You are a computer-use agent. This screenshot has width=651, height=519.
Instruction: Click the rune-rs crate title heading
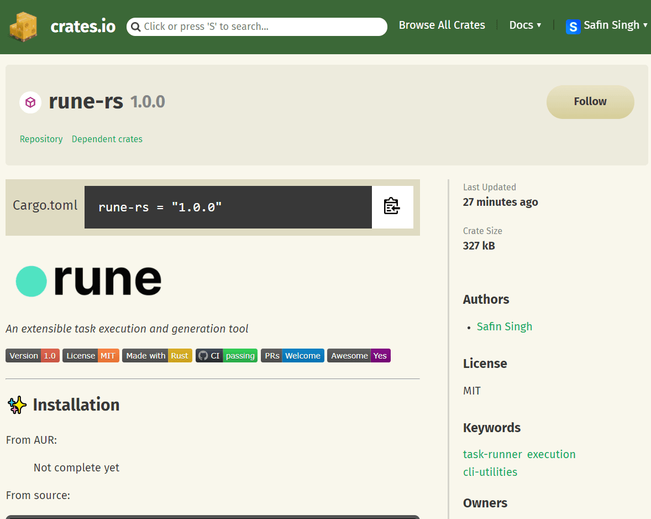tap(86, 102)
